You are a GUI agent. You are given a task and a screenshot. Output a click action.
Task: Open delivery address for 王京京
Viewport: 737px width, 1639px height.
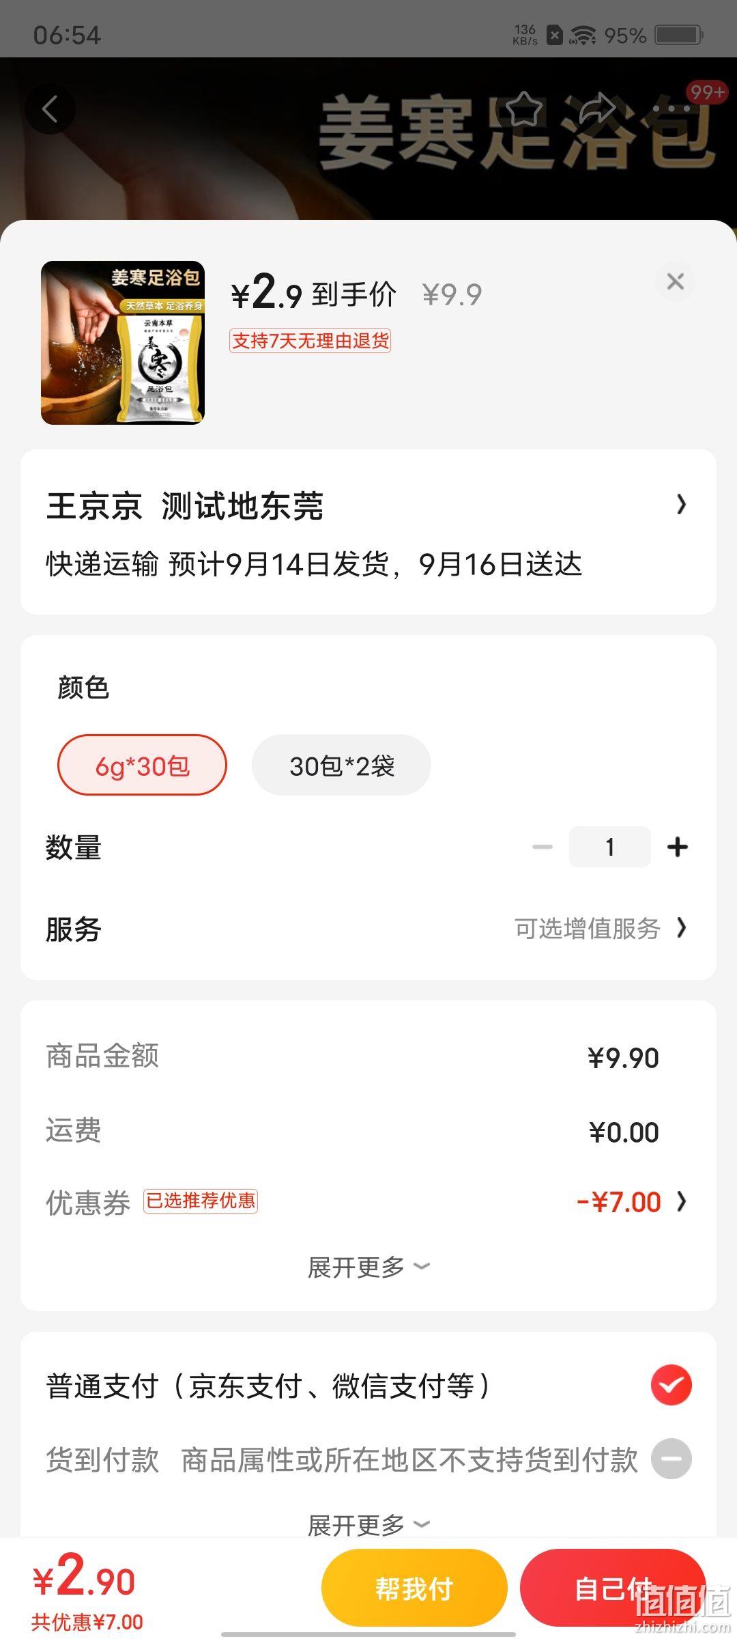click(369, 532)
